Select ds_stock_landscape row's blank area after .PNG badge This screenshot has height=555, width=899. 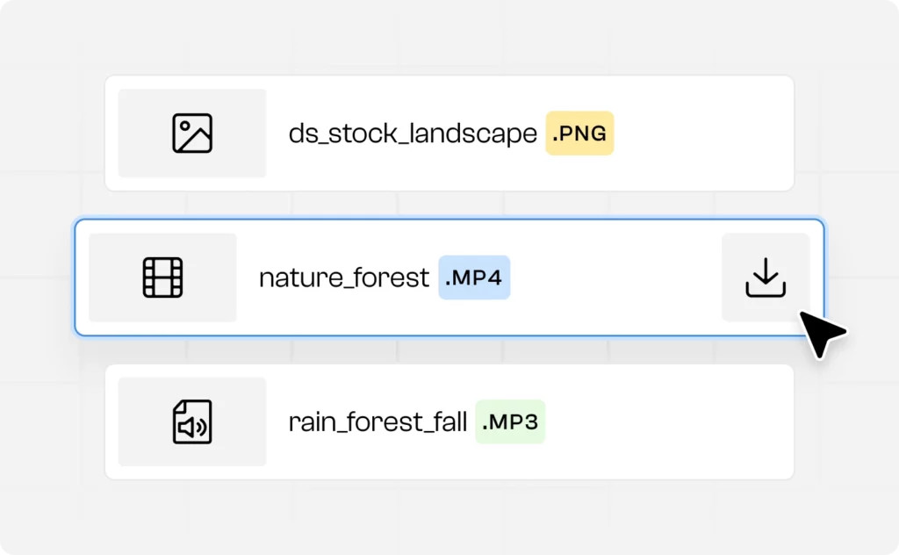coord(702,133)
